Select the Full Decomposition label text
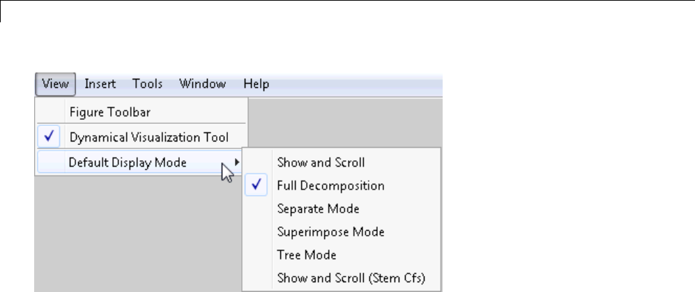 click(330, 186)
